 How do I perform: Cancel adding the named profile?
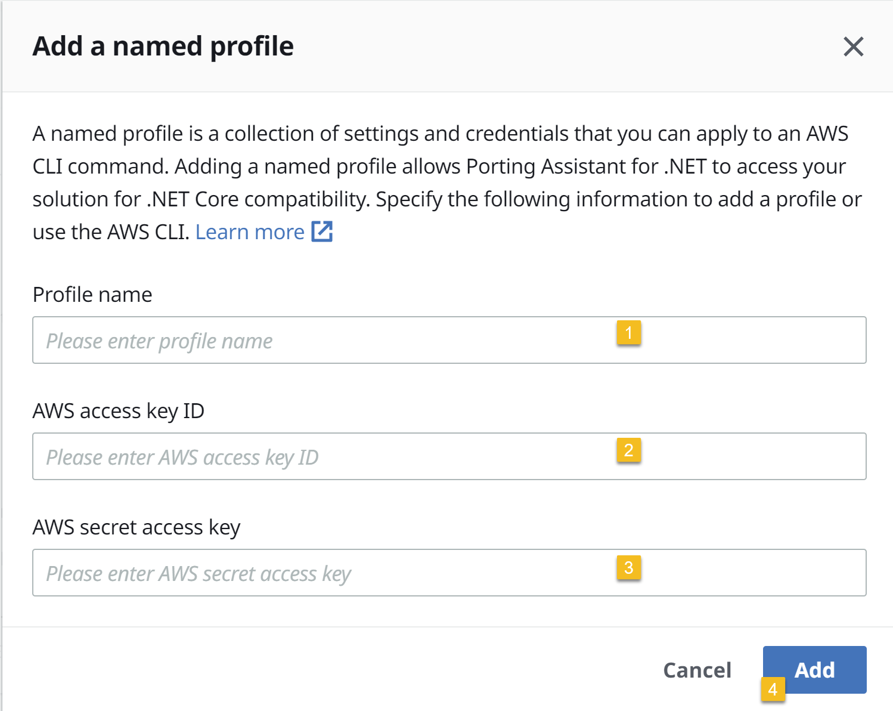[x=697, y=670]
